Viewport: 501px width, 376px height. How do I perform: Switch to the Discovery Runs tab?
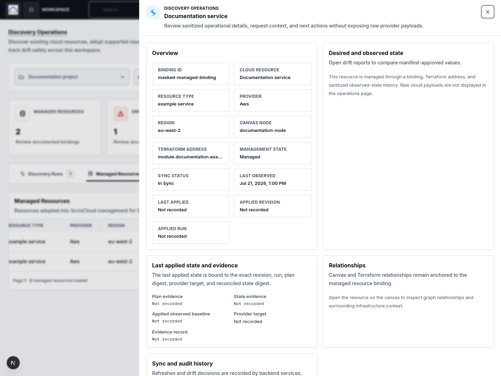pos(46,174)
